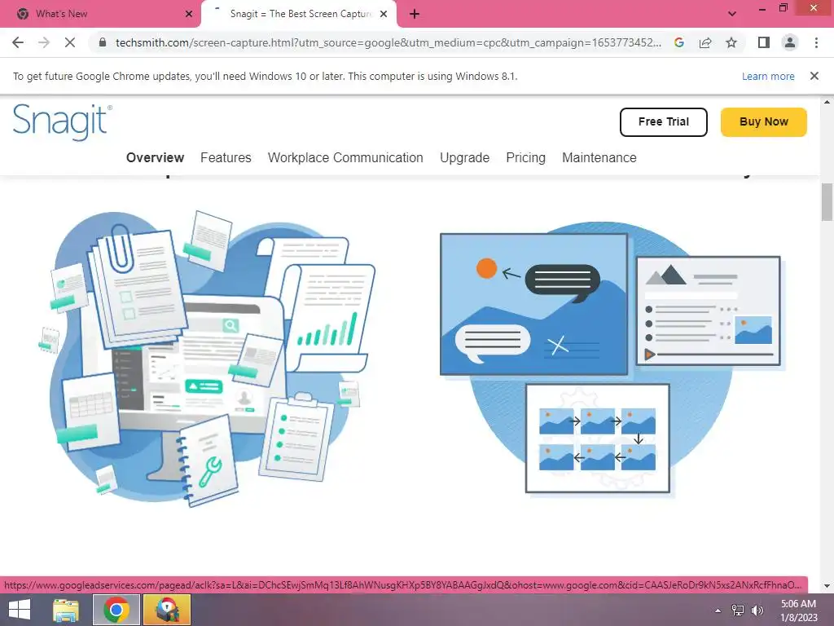Image resolution: width=834 pixels, height=626 pixels.
Task: Click the scrollbar up arrow
Action: click(827, 102)
